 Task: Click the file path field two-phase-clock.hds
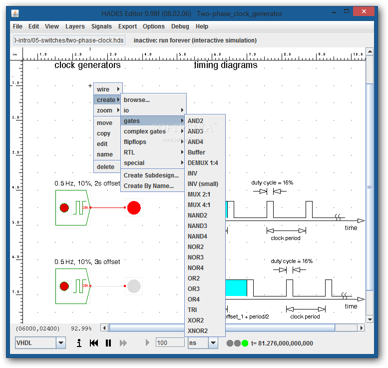[69, 40]
